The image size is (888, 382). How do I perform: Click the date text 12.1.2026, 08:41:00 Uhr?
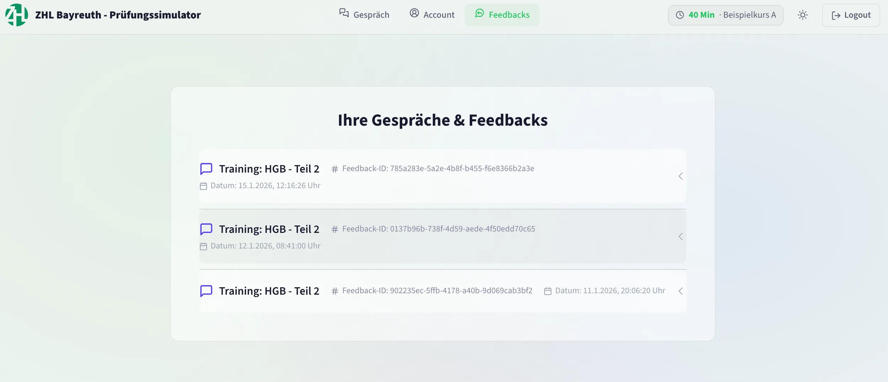click(266, 246)
